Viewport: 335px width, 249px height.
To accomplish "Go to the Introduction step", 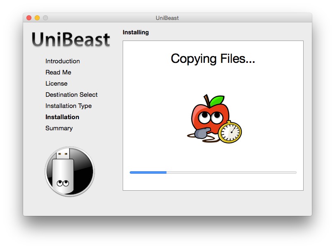I will (62, 61).
